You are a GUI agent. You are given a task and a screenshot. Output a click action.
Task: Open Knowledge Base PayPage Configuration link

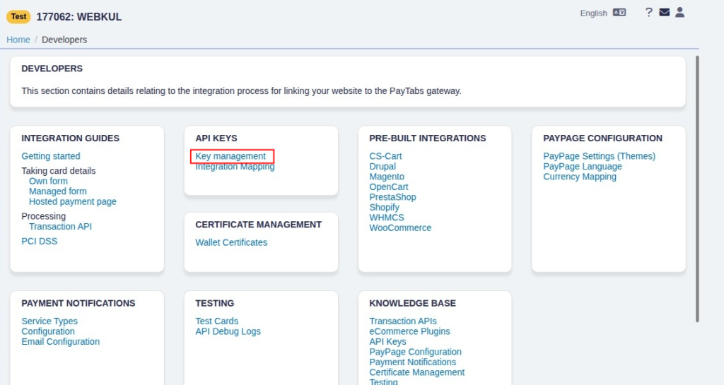[x=416, y=352]
